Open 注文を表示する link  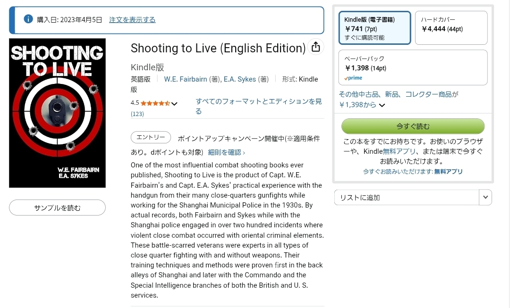[132, 20]
